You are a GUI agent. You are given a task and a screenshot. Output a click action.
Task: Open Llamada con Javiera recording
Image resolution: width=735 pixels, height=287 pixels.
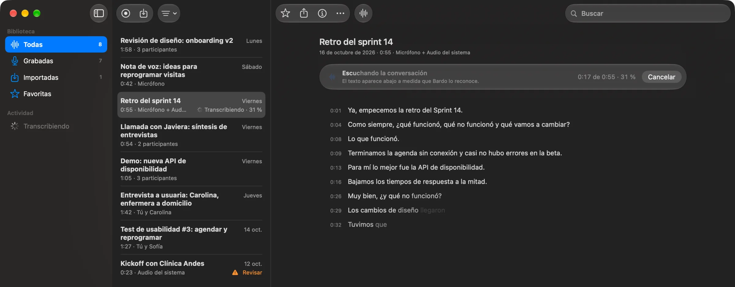click(x=191, y=135)
